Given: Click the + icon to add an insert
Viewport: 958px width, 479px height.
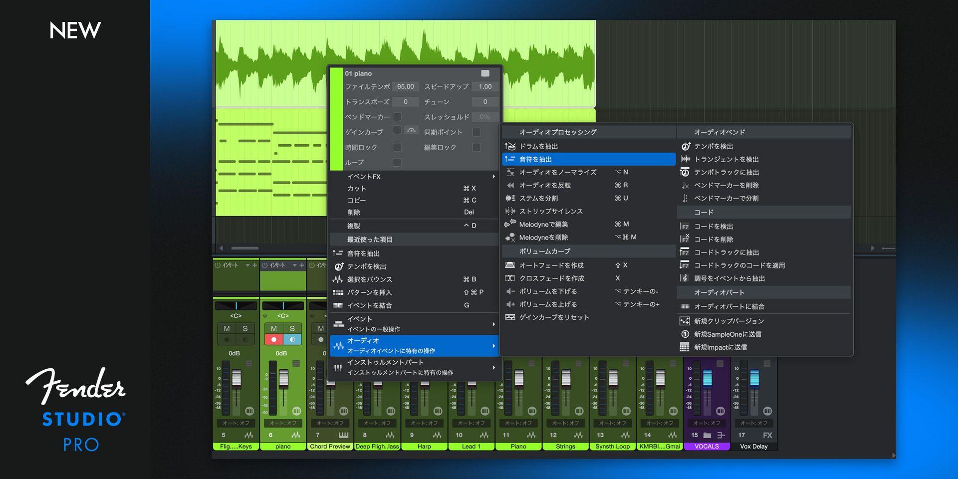Looking at the screenshot, I should point(301,266).
